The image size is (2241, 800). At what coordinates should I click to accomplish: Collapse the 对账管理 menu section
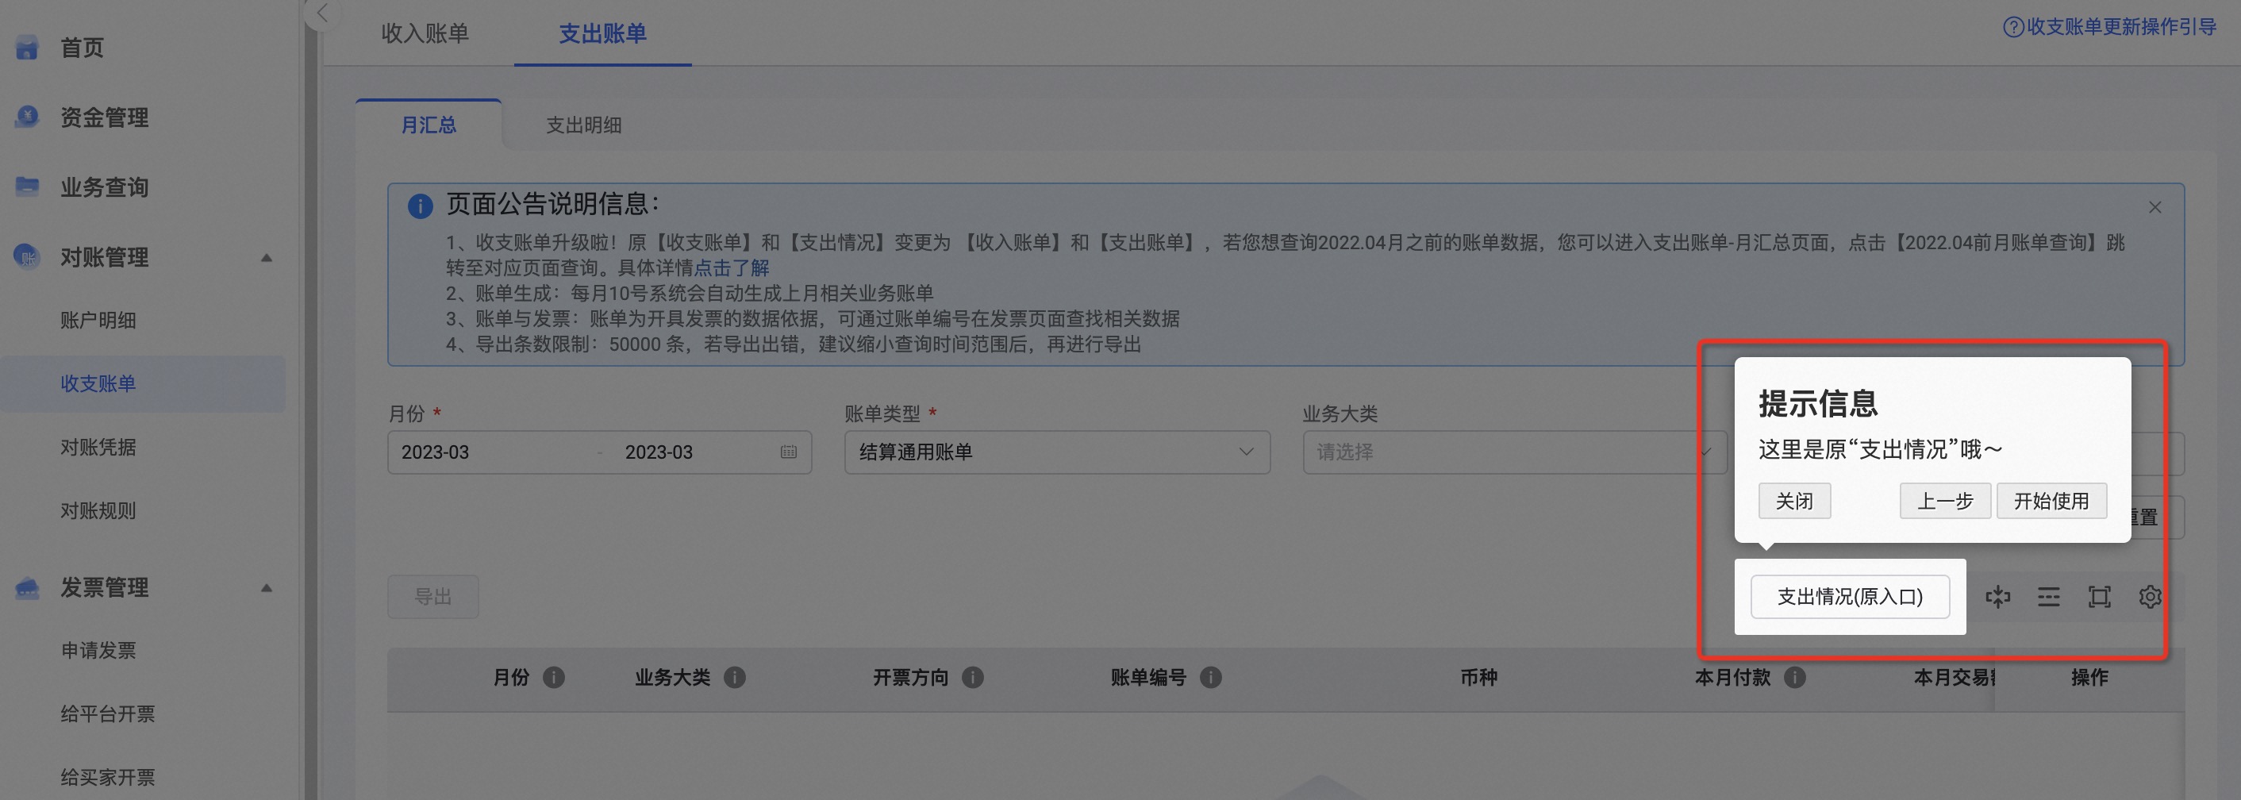pyautogui.click(x=267, y=258)
